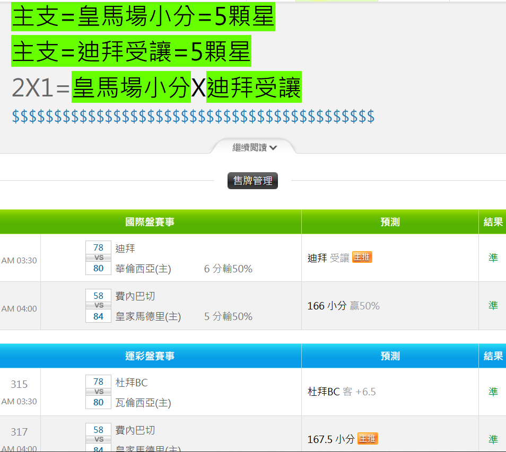Click the 準 result for 杜拜BC 客 +6.5
Screen dimensions: 506x452
(493, 392)
